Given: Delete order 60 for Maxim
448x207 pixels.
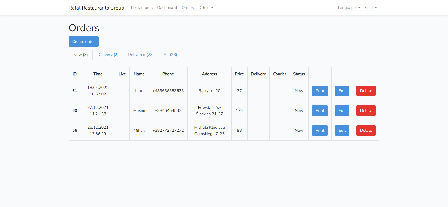Looking at the screenshot, I should (x=366, y=110).
